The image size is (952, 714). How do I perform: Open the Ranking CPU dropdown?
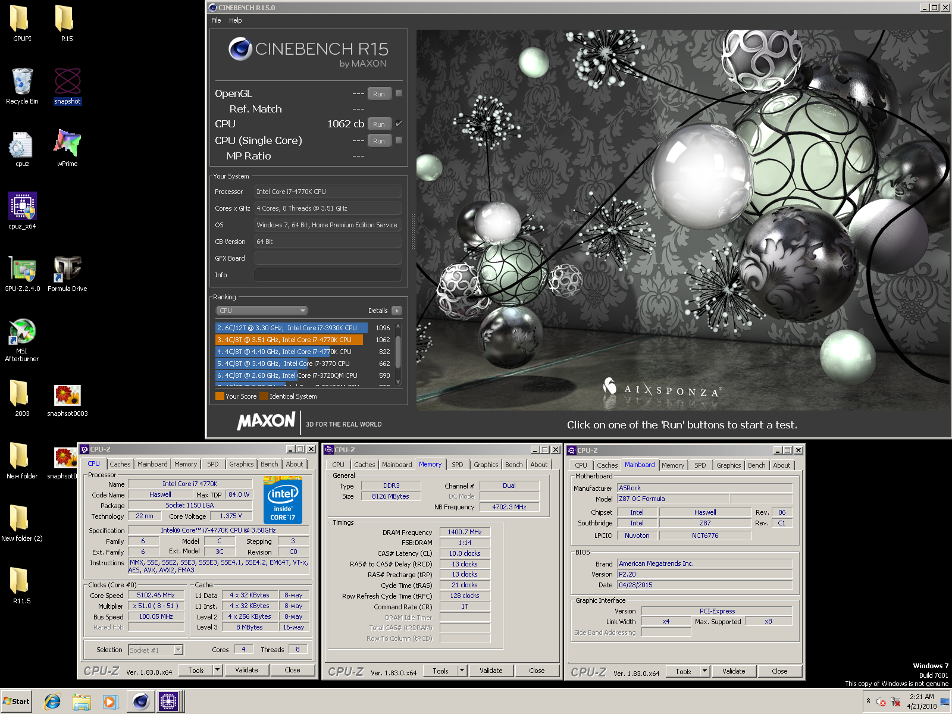tap(262, 310)
